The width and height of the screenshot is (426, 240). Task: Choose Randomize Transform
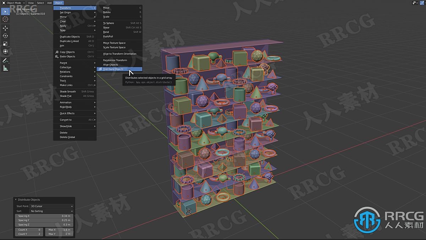click(120, 60)
